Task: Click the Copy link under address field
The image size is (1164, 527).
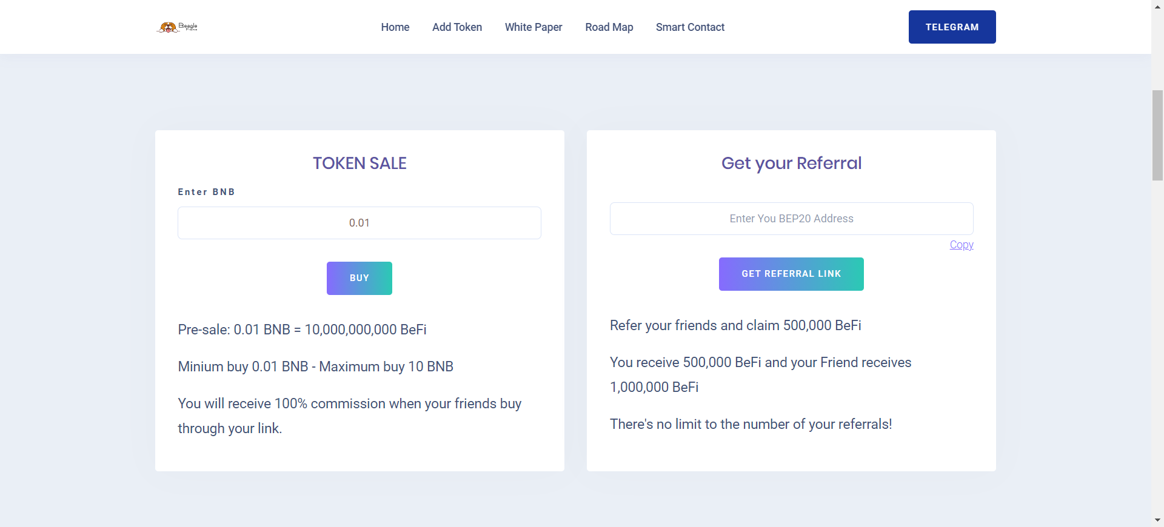Action: [x=962, y=245]
